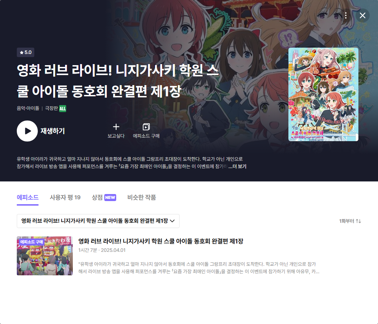Screen dimensions: 378x324
Task: Close the detail panel with the X icon
Action: [x=363, y=15]
